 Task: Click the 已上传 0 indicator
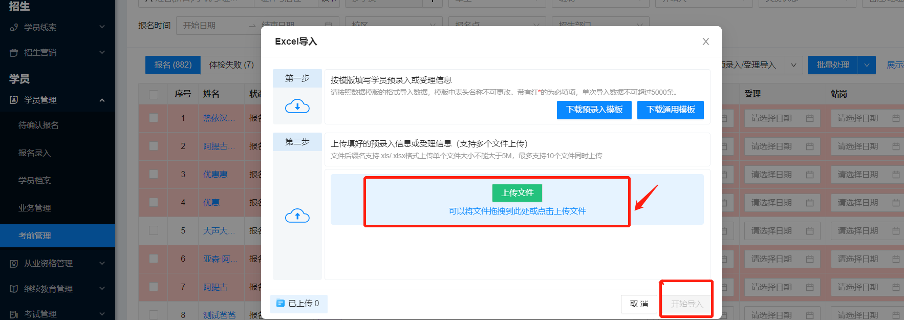299,304
